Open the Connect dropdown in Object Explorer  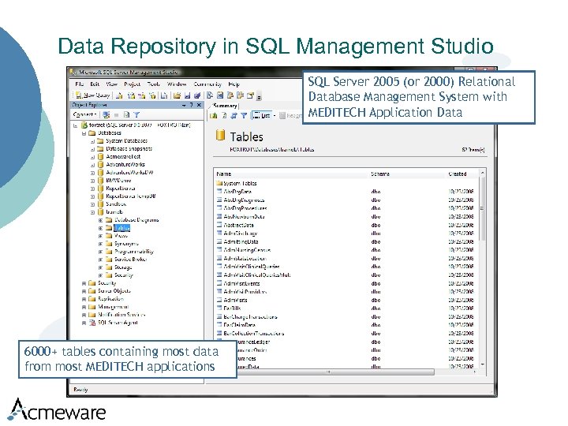84,114
